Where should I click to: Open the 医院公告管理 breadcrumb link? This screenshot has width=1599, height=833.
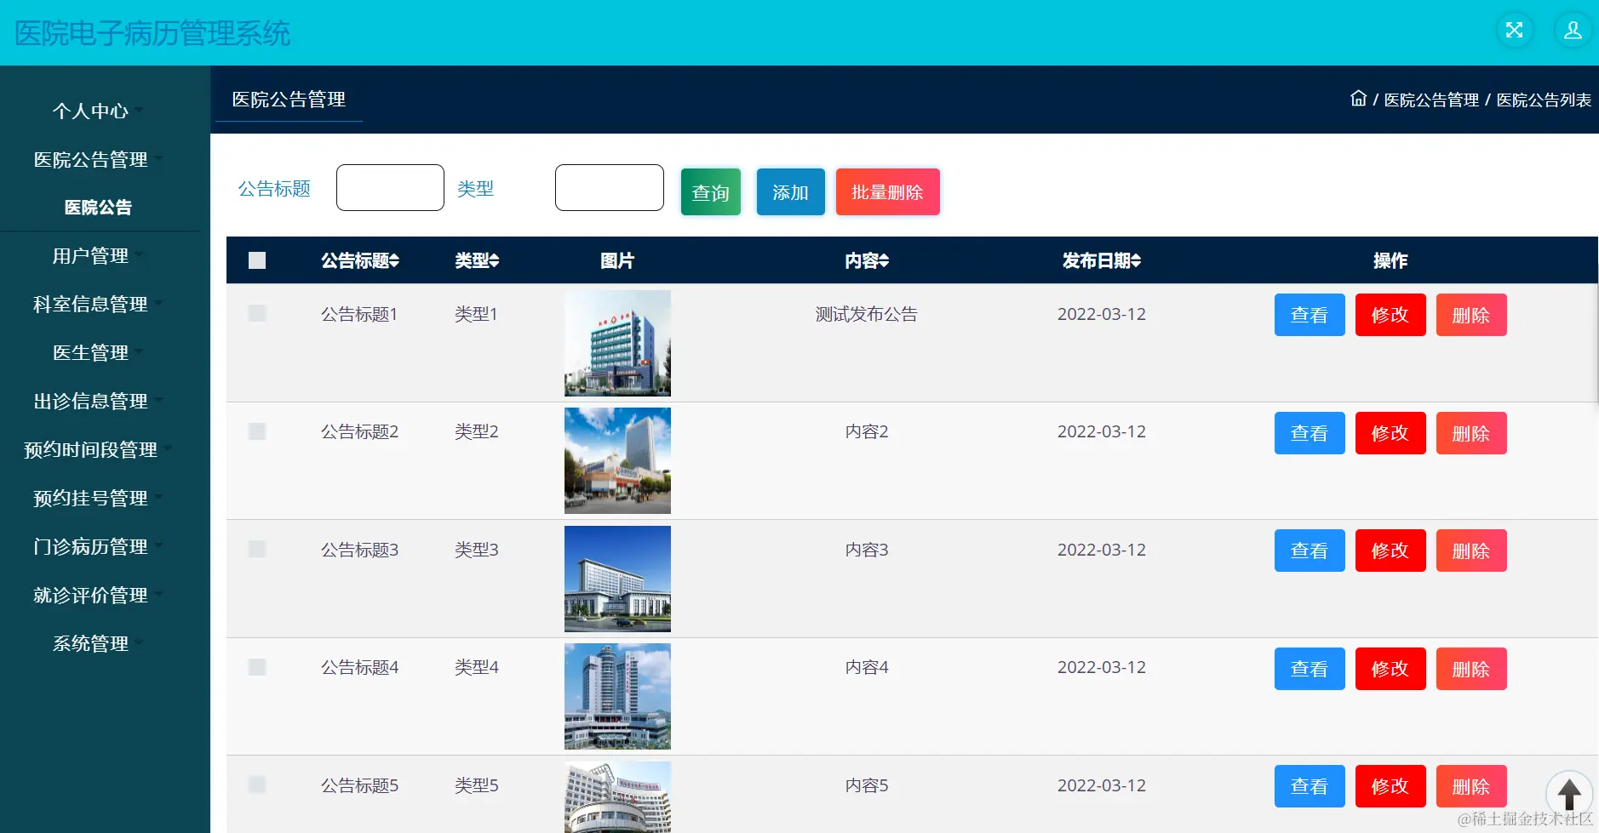coord(1431,100)
